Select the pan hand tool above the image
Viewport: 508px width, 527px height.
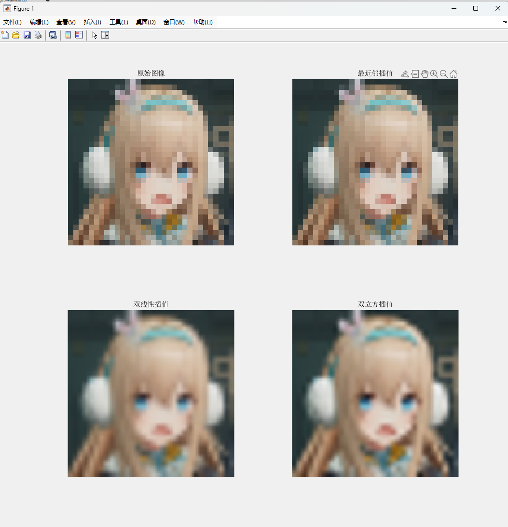[x=425, y=74]
